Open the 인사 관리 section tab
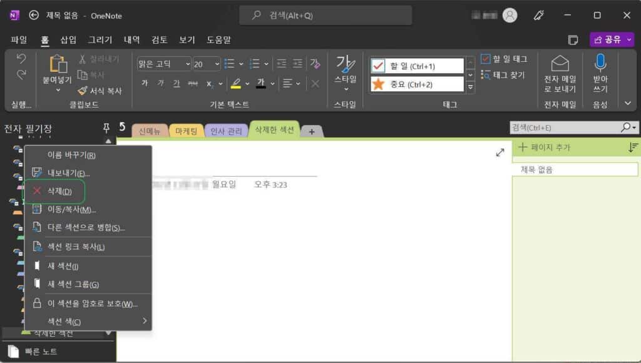 point(226,131)
